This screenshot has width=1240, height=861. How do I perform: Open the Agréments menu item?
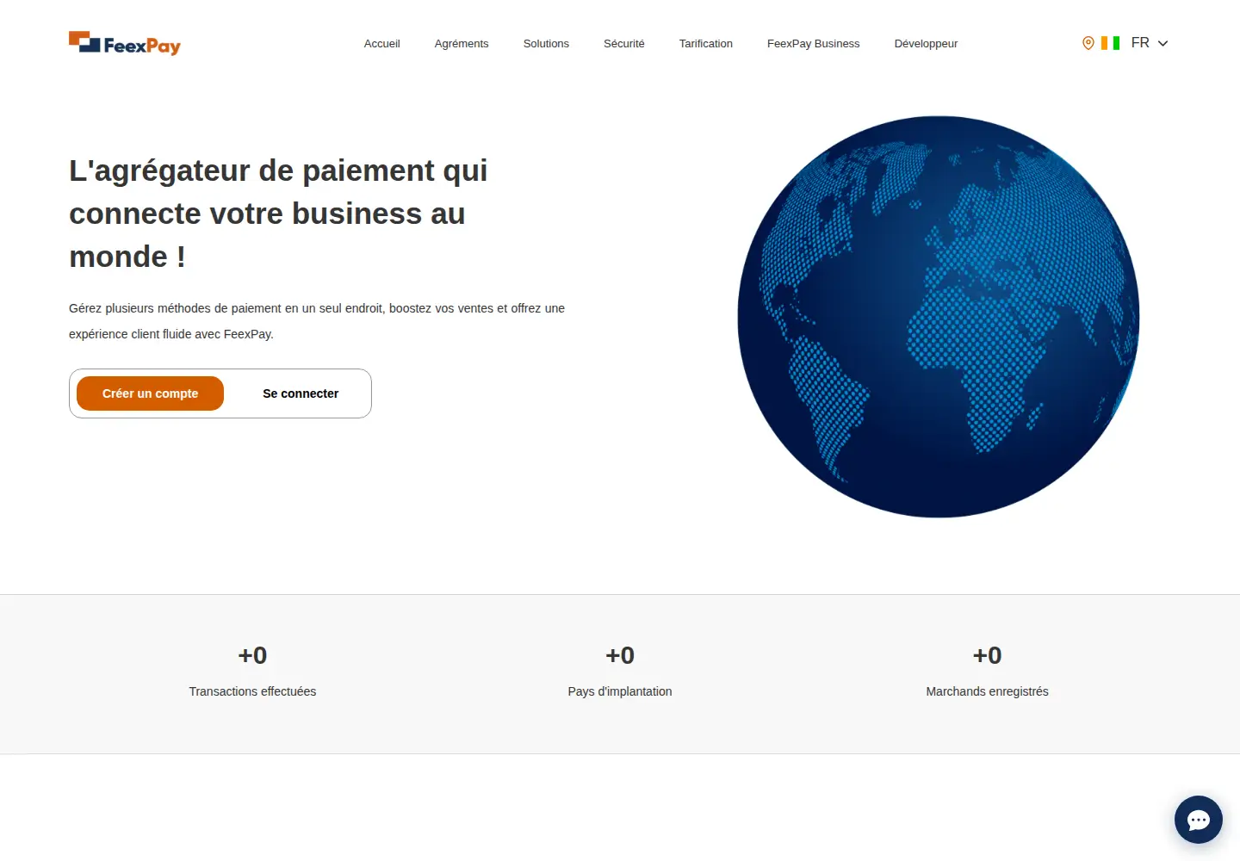(x=462, y=44)
